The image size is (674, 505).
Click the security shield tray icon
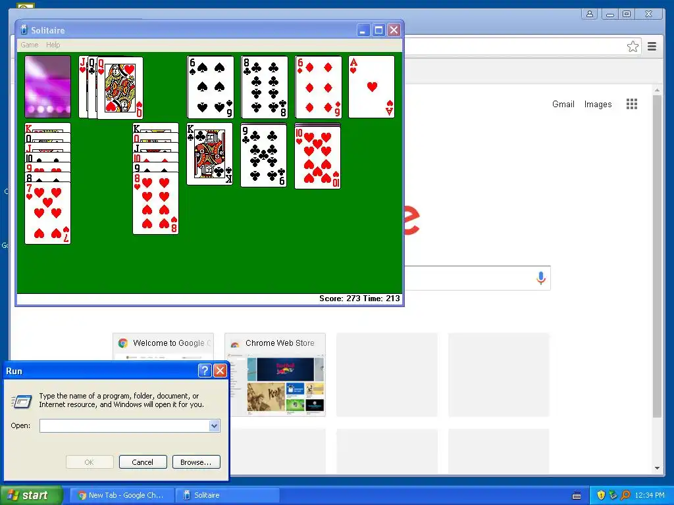point(600,495)
